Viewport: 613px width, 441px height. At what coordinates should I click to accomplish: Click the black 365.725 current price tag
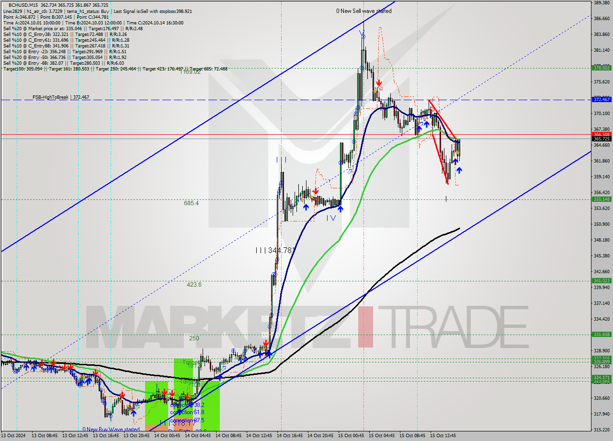tap(602, 139)
